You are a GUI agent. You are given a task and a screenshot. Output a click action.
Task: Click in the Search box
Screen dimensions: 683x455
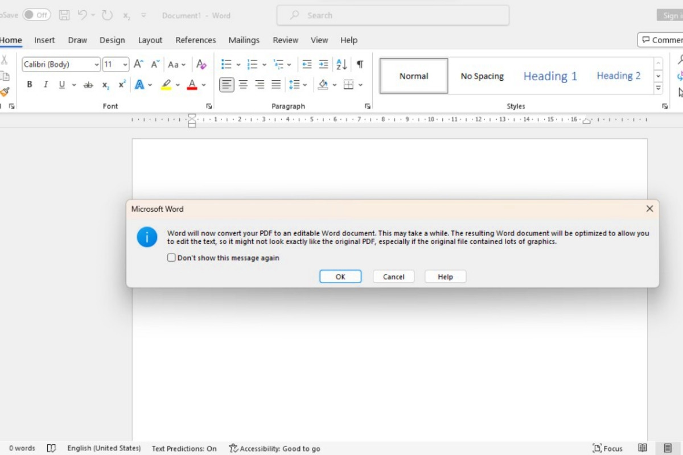(x=393, y=15)
